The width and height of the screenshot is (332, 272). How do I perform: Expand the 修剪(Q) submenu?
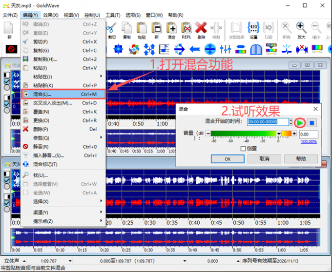pos(63,138)
